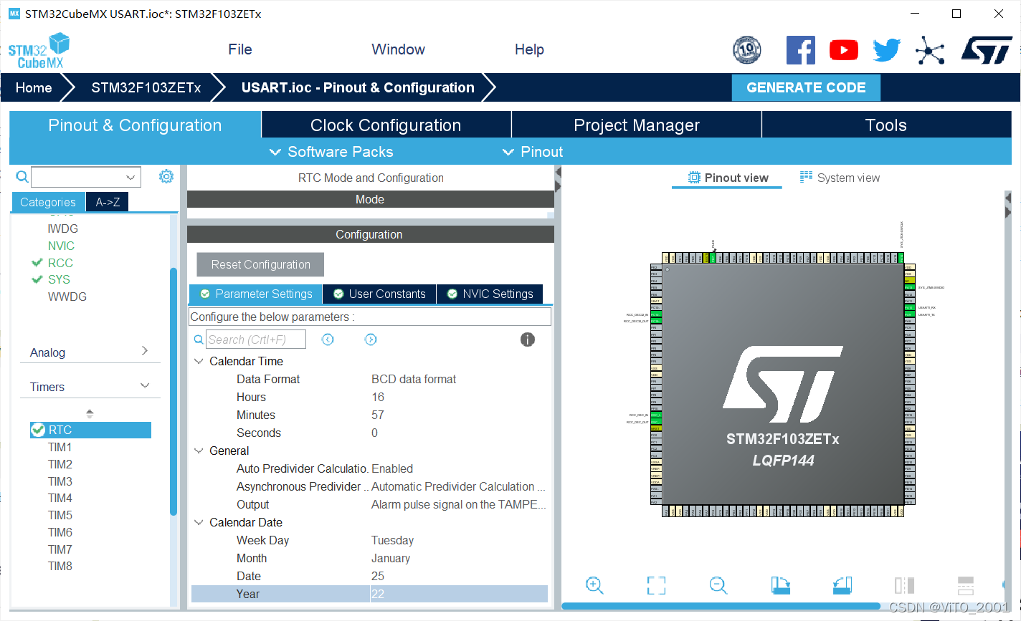Toggle the SYS enabled checkmark
The width and height of the screenshot is (1021, 621).
pos(37,279)
